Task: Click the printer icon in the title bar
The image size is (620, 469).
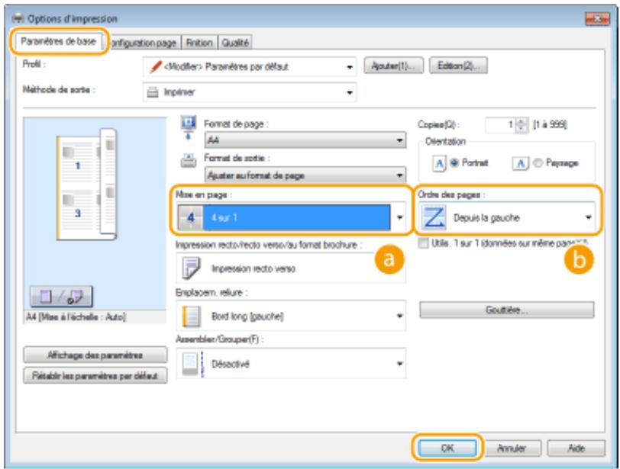Action: [x=18, y=18]
